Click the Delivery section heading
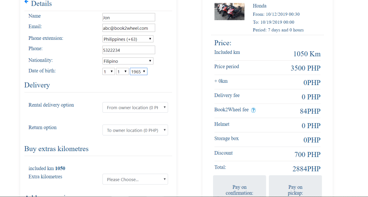 click(x=37, y=85)
